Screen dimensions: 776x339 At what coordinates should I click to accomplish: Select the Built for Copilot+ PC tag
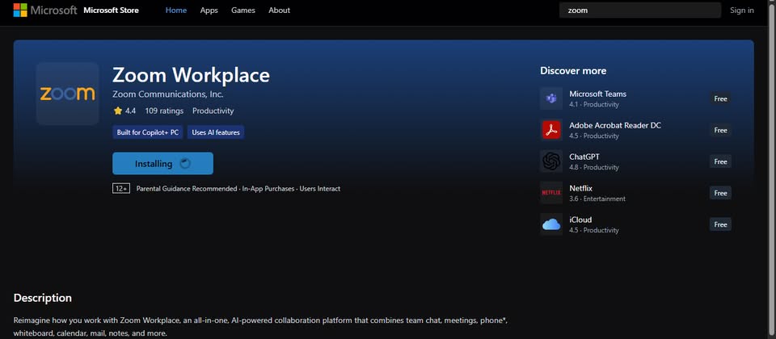[x=148, y=132]
